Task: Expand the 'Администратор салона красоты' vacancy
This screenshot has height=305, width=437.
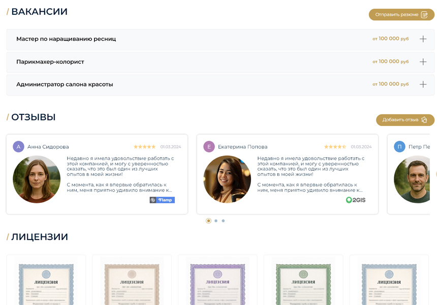Action: point(423,84)
